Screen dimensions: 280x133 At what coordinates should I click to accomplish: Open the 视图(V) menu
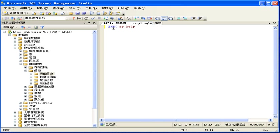coord(42,8)
